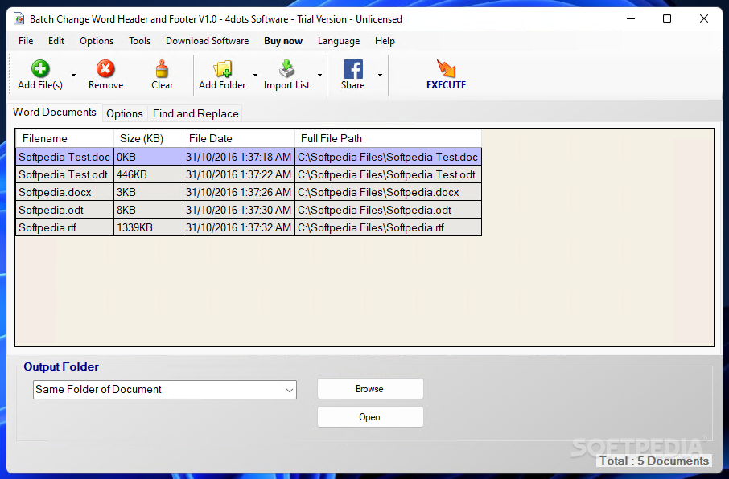Expand the Add File(s) dropdown arrow

click(73, 75)
